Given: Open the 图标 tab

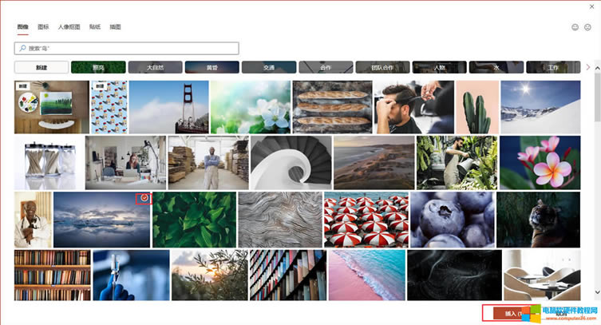Looking at the screenshot, I should [x=43, y=27].
